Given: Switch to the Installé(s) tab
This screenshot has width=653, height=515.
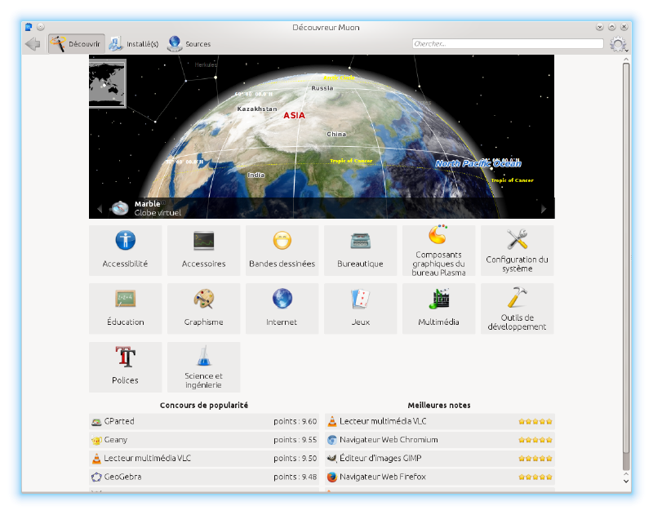Looking at the screenshot, I should pyautogui.click(x=134, y=44).
